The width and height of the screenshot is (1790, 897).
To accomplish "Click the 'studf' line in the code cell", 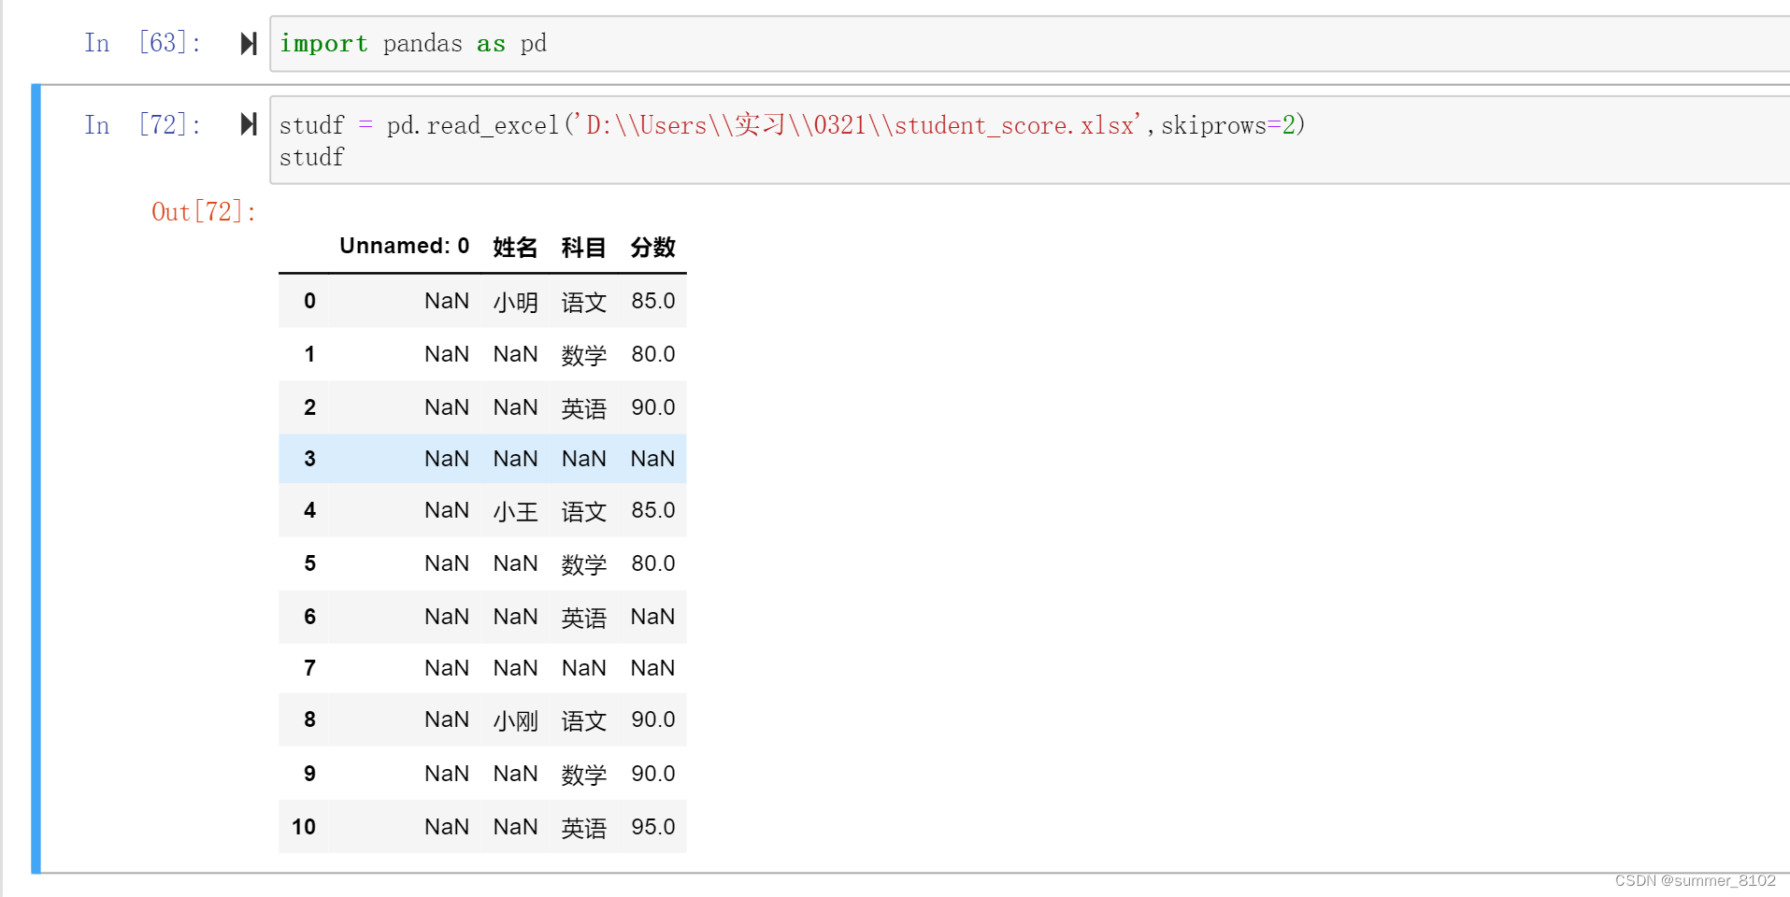I will [311, 157].
